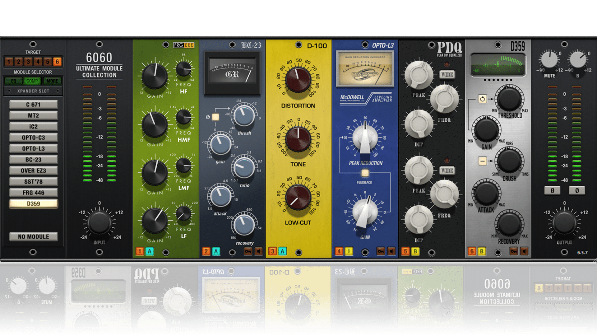597x336 pixels.
Task: Switch module selector to EQ tab
Action: coord(13,81)
